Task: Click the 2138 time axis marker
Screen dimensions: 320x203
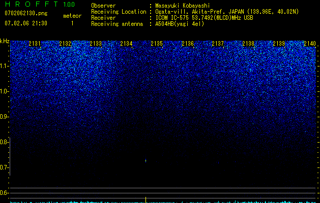Action: (248, 44)
